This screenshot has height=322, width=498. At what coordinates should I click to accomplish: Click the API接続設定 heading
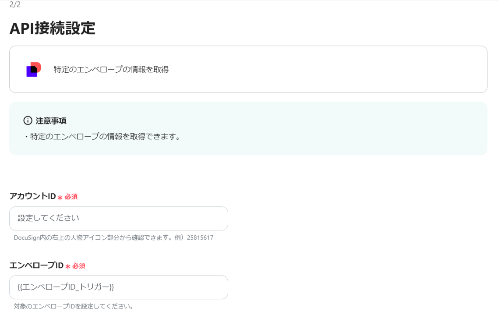(53, 28)
